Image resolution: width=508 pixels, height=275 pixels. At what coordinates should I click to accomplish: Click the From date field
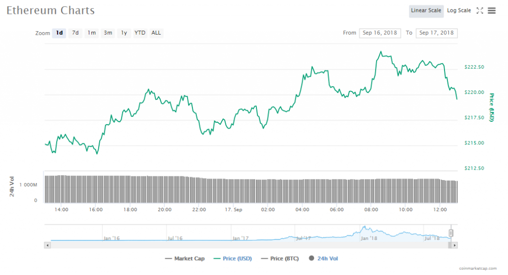point(380,33)
